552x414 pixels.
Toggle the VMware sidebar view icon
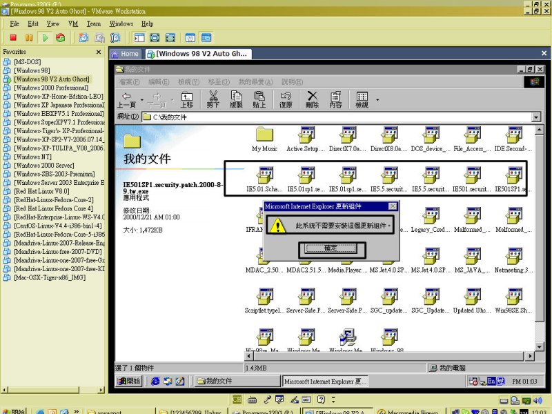pos(139,38)
